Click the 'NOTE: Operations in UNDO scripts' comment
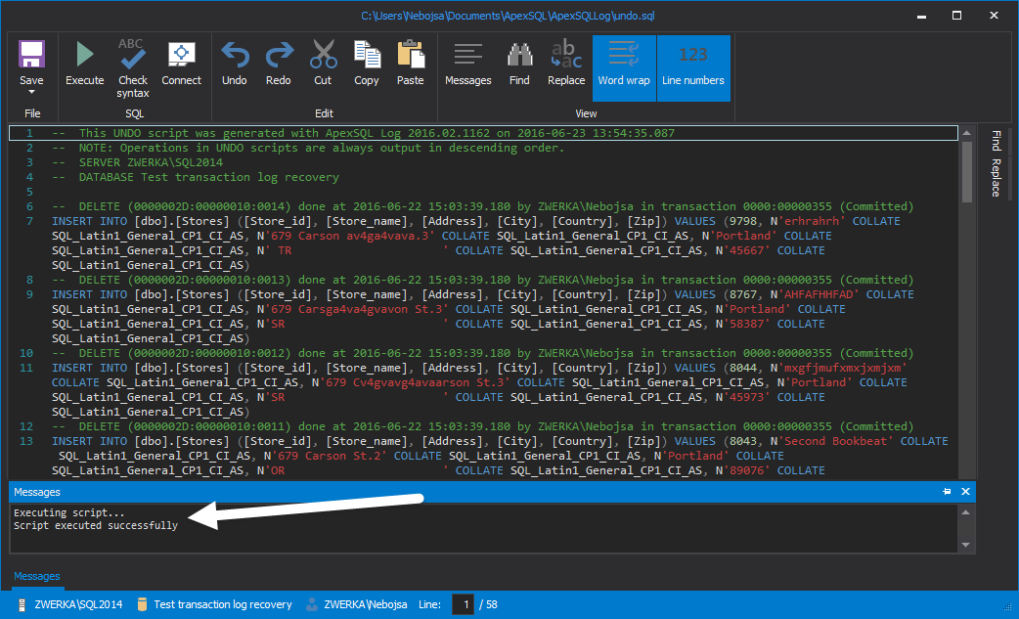The height and width of the screenshot is (619, 1019). pyautogui.click(x=308, y=148)
